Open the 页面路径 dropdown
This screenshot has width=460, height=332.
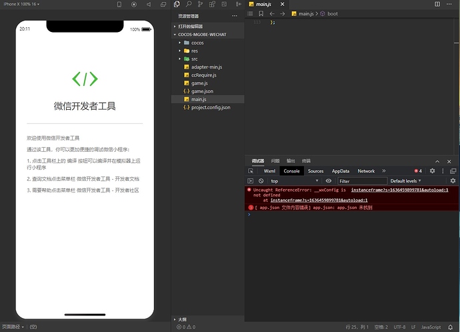13,327
